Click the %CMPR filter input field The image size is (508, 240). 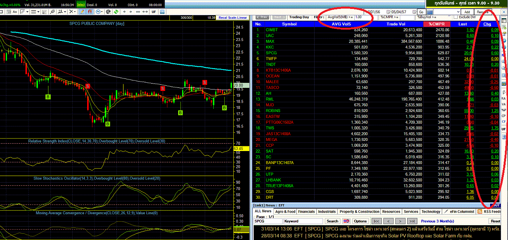click(x=408, y=17)
